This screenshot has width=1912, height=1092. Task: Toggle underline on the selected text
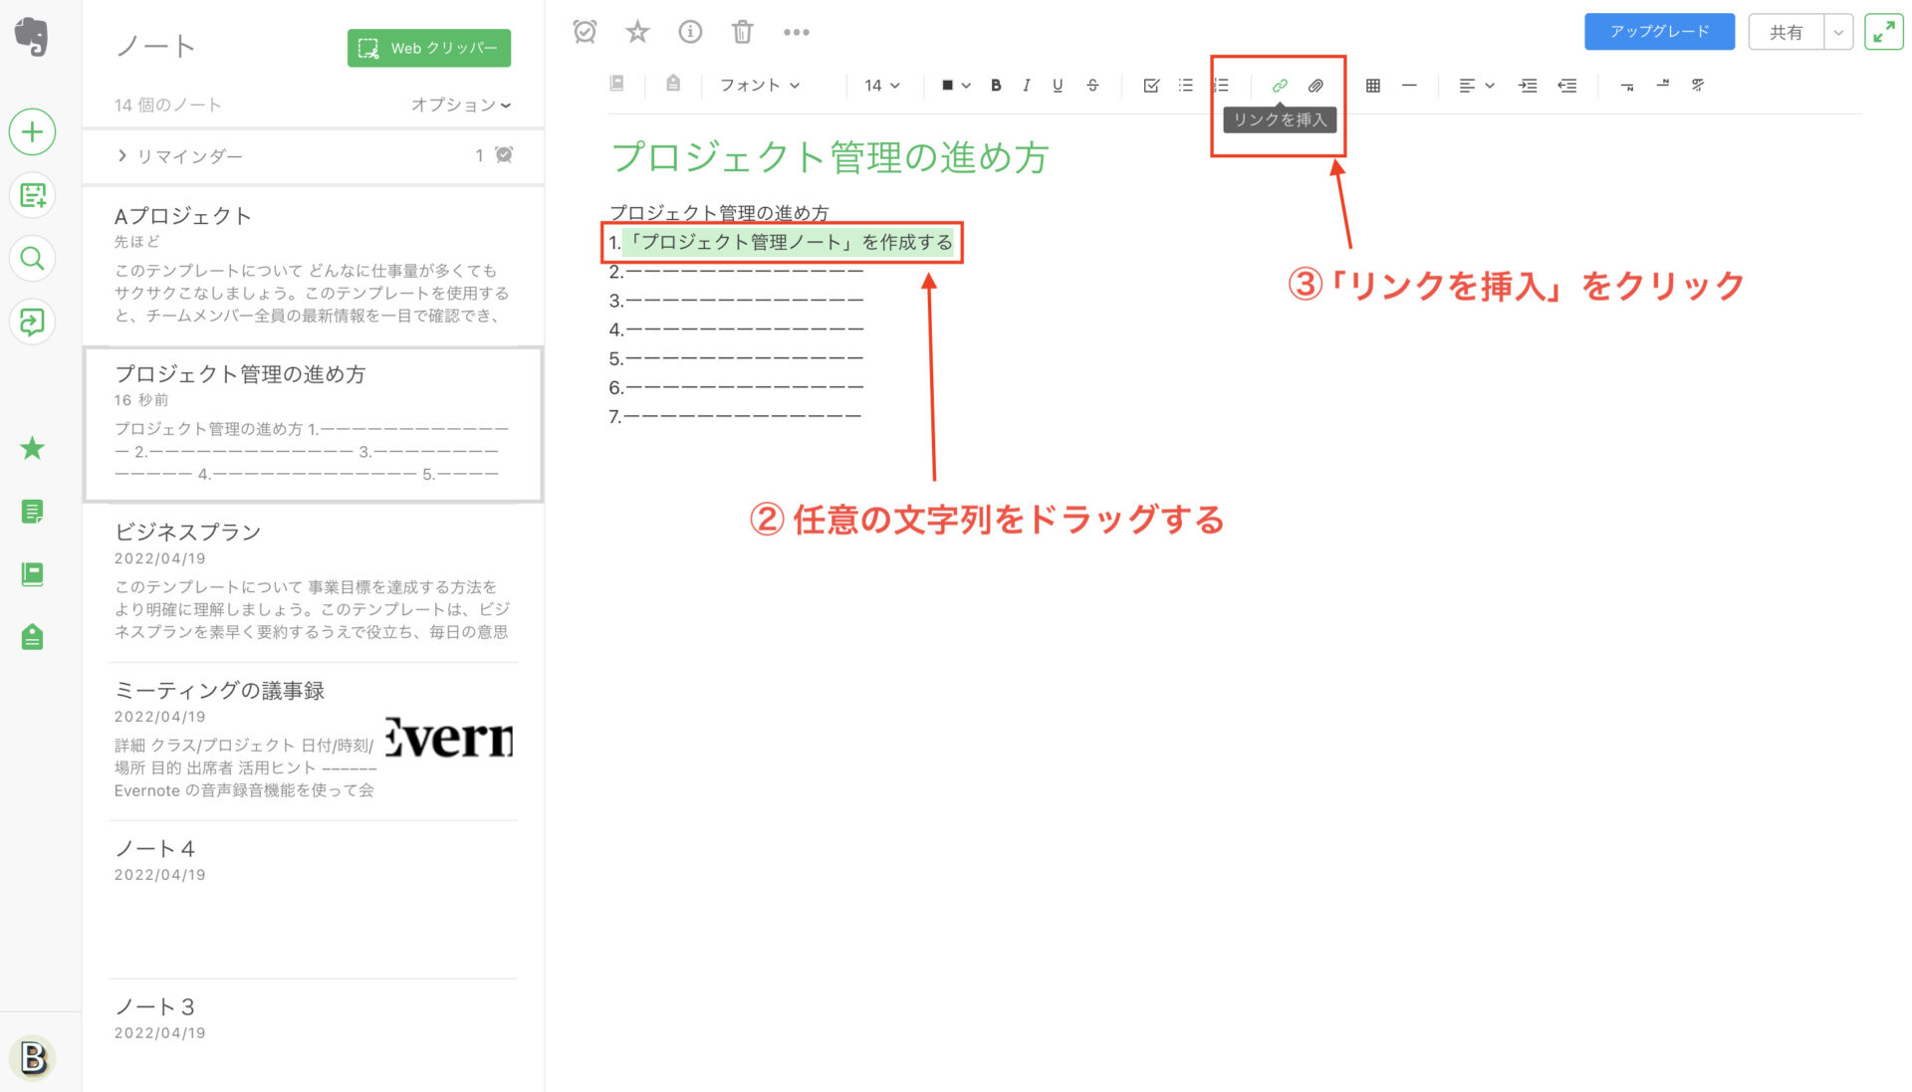click(x=1058, y=86)
